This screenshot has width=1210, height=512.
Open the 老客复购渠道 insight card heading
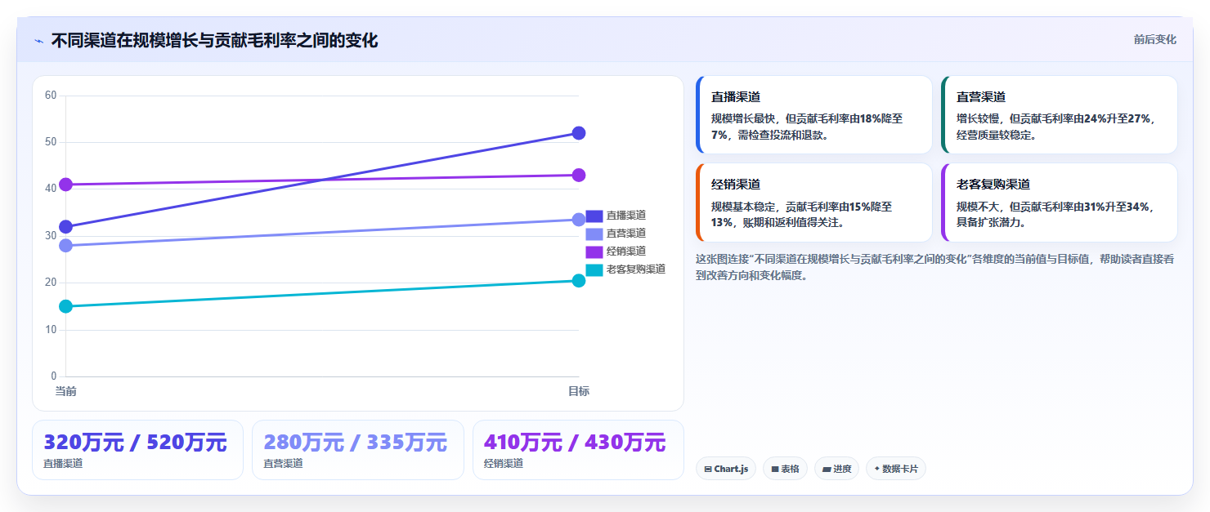[993, 185]
